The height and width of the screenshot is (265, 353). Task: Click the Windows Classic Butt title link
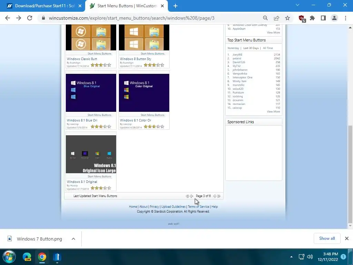click(x=82, y=59)
